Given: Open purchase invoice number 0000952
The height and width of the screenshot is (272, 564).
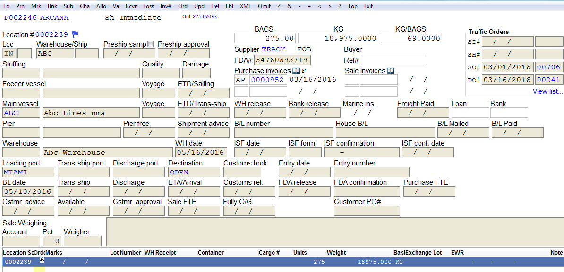Looking at the screenshot, I should (x=268, y=80).
